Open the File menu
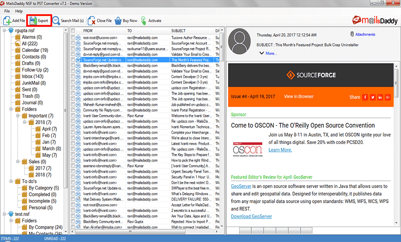Viewport: 401px width, 242px height. (7, 11)
